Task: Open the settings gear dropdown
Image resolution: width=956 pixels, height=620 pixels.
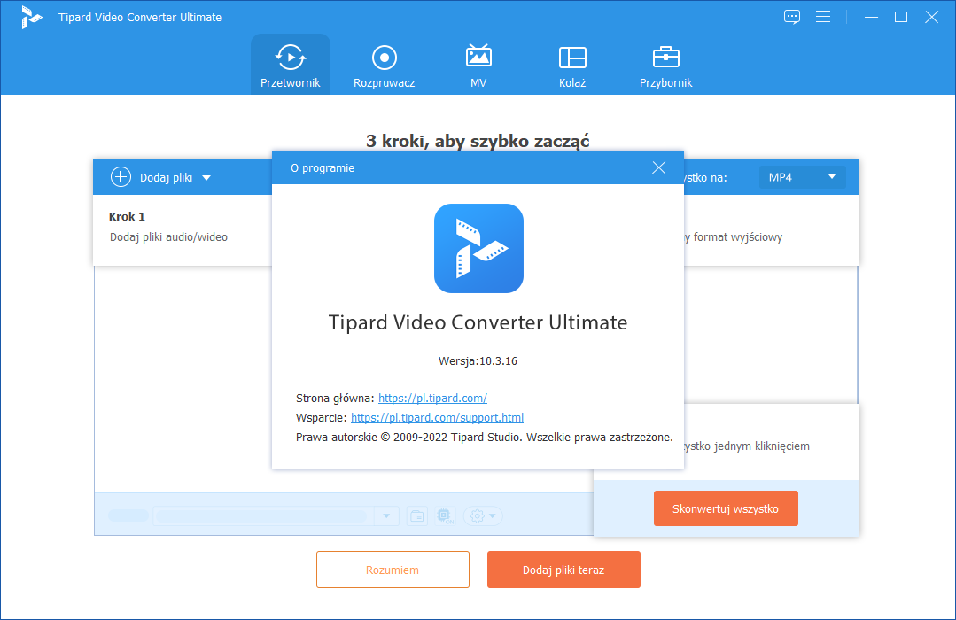Action: click(x=483, y=516)
